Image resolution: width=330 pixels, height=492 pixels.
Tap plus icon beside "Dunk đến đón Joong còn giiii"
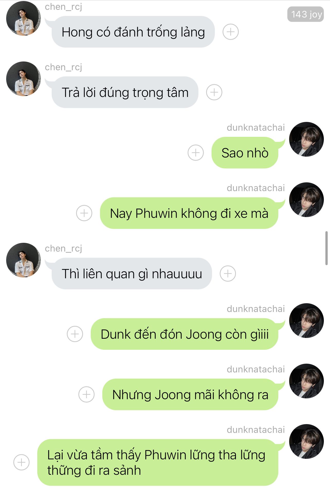[75, 334]
